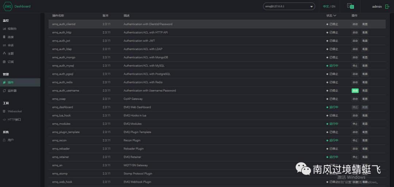Screen dimensions: 394x187
Task: Start the emq_coap gateway plugin
Action: pos(355,99)
